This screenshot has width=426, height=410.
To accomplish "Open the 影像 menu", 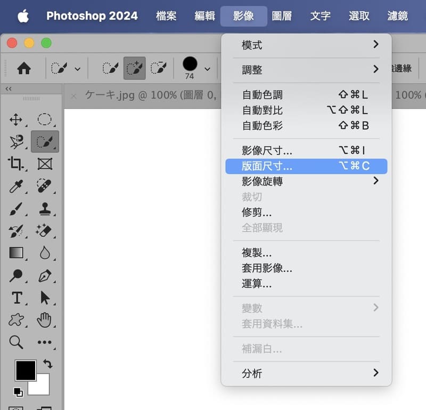I will coord(243,16).
